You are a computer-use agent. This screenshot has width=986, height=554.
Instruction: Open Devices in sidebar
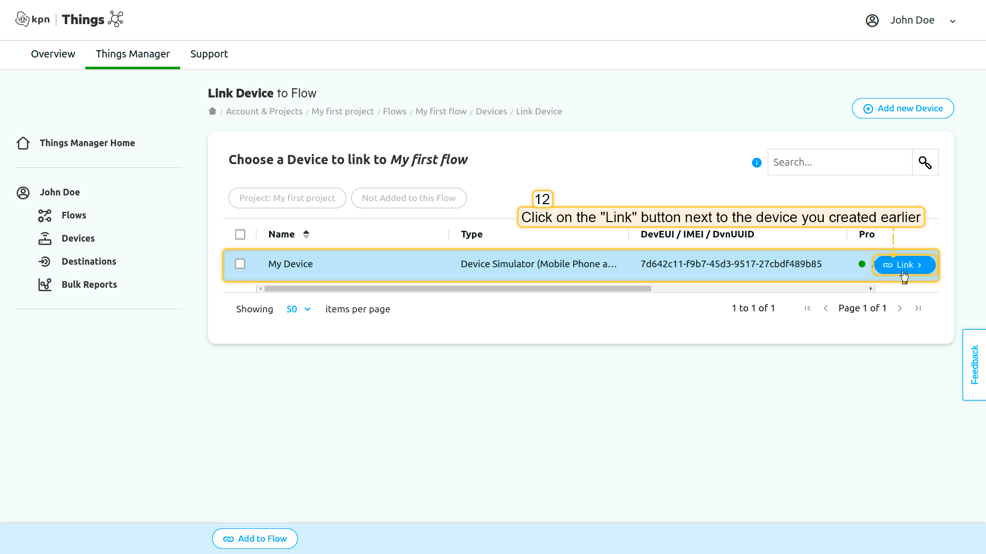78,239
